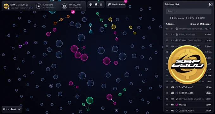Open the SPX token logo
Image resolution: width=215 pixels, height=114 pixels.
(x=6, y=6)
